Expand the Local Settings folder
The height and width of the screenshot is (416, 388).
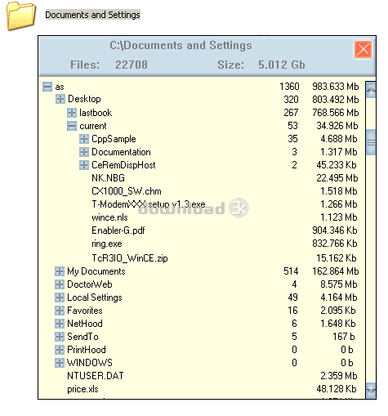[x=60, y=297]
